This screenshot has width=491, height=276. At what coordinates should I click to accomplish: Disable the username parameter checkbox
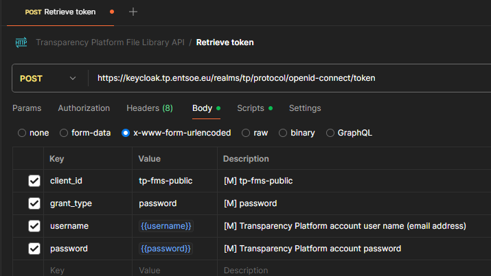pos(34,226)
